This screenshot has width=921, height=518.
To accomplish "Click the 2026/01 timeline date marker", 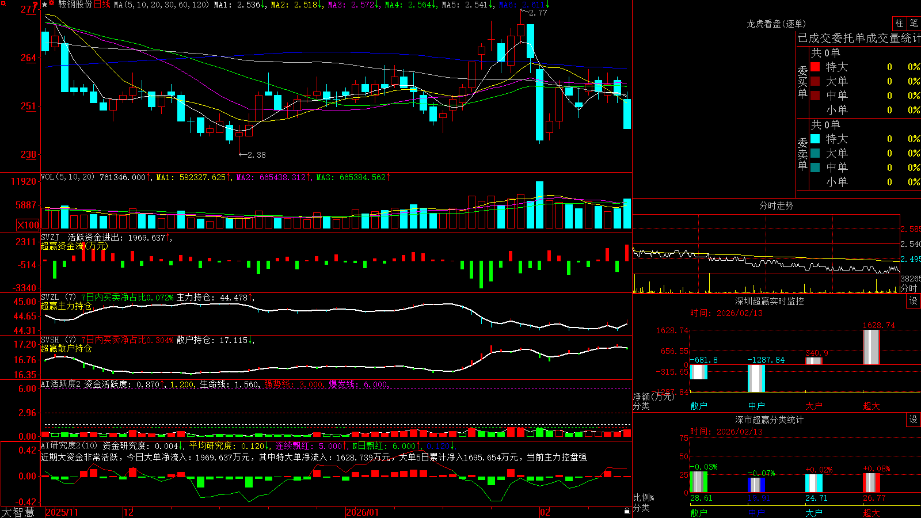I will tap(363, 512).
